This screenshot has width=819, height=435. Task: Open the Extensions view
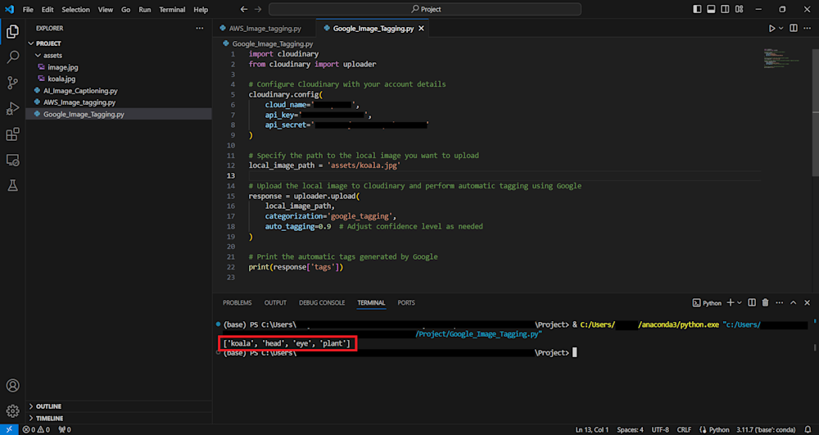(x=12, y=134)
